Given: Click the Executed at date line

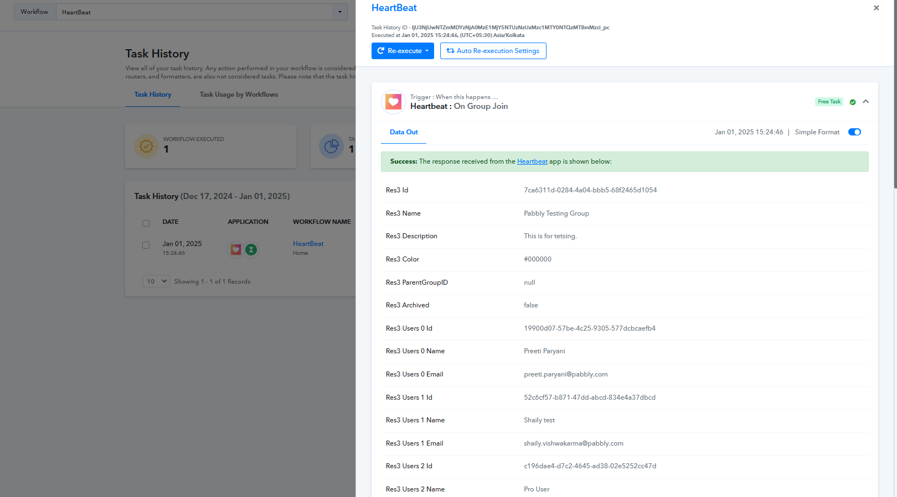Looking at the screenshot, I should (448, 35).
